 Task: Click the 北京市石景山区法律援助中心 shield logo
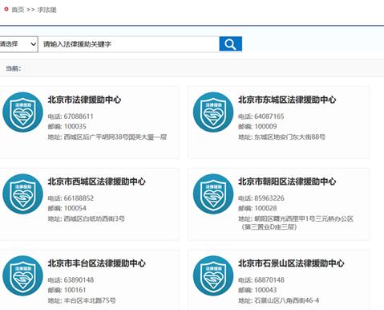[213, 275]
